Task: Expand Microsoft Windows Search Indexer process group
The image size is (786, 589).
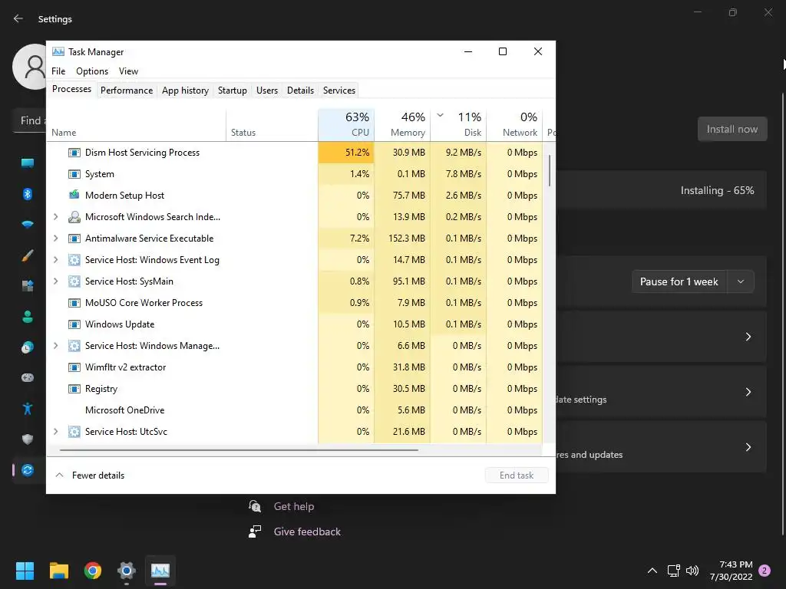Action: [x=55, y=217]
